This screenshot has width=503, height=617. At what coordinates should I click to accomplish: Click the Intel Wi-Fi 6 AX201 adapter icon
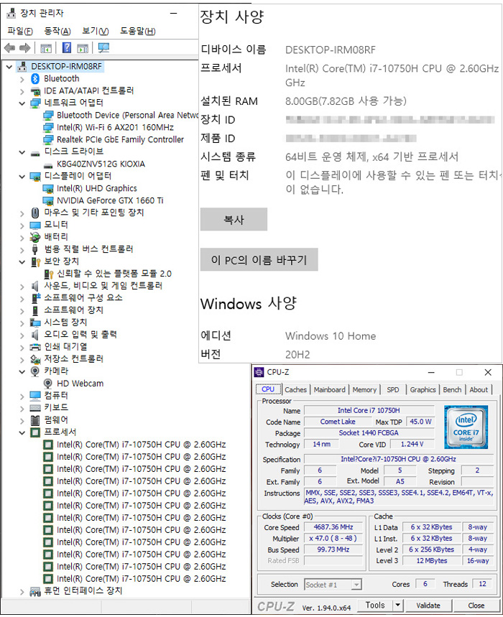pos(48,127)
